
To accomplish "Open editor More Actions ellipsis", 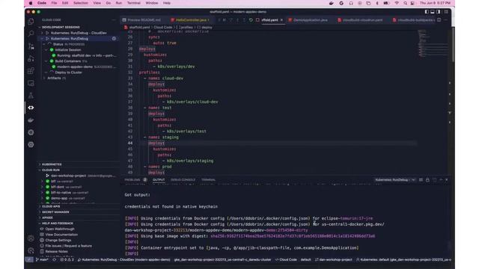I will click(x=446, y=20).
